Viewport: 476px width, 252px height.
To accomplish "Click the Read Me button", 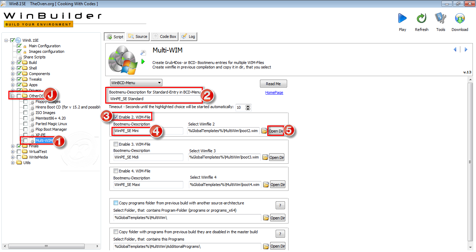I will click(273, 84).
